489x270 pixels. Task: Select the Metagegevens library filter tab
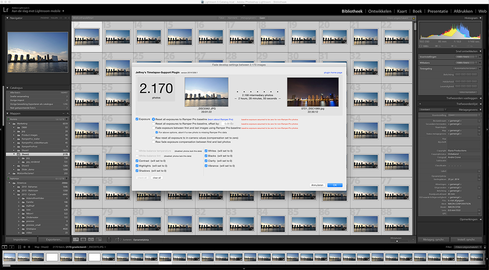248,18
